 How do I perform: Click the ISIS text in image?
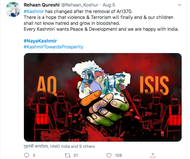point(154,85)
